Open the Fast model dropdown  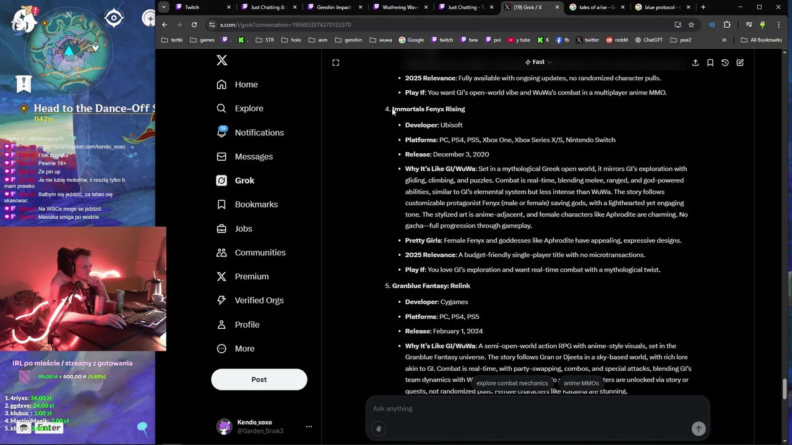(x=538, y=62)
